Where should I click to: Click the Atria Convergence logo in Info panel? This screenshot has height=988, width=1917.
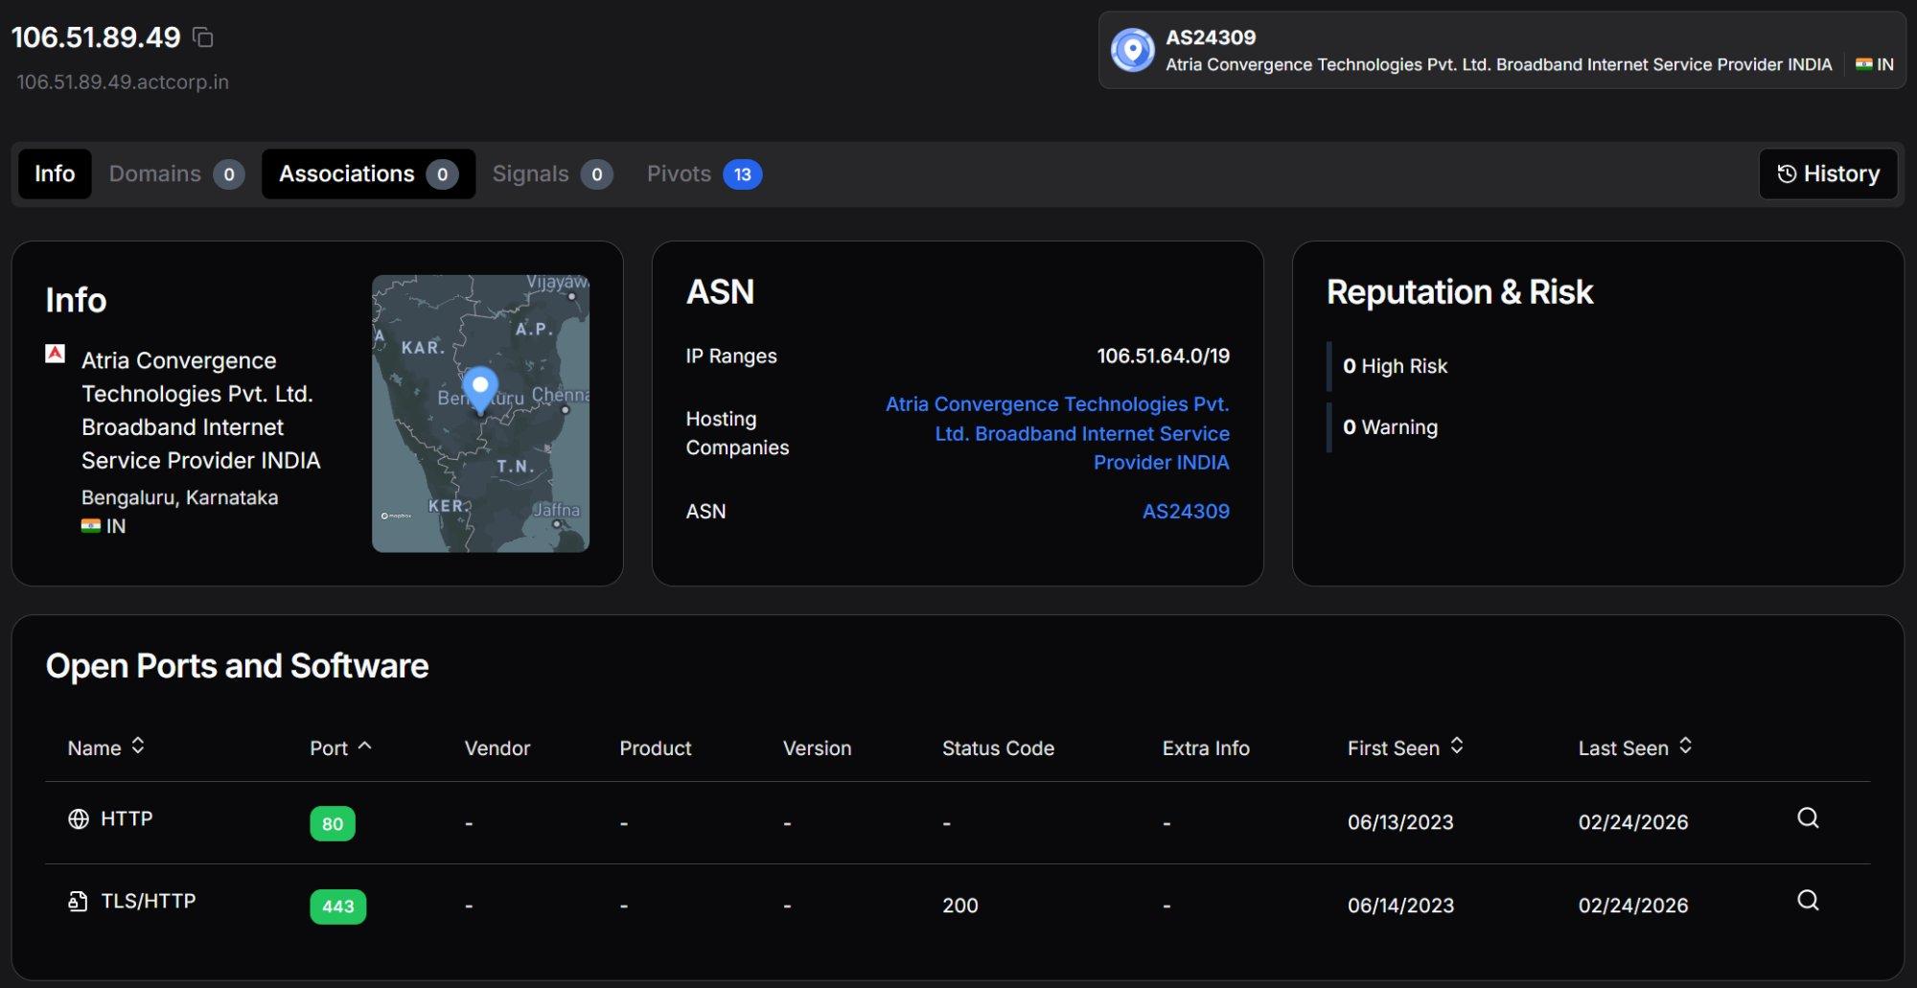pyautogui.click(x=56, y=354)
